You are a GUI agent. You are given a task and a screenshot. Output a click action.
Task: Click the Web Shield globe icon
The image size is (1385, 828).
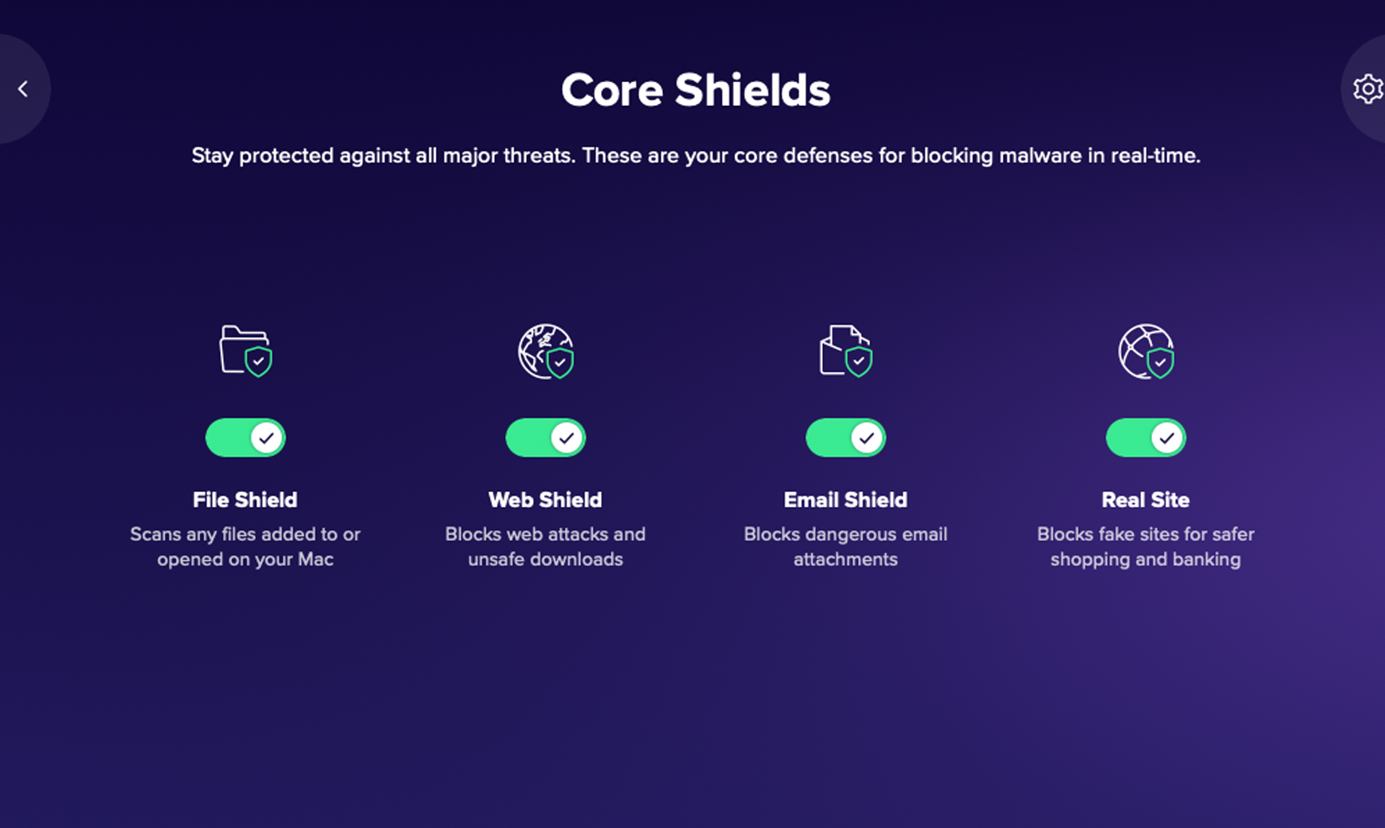pos(545,351)
